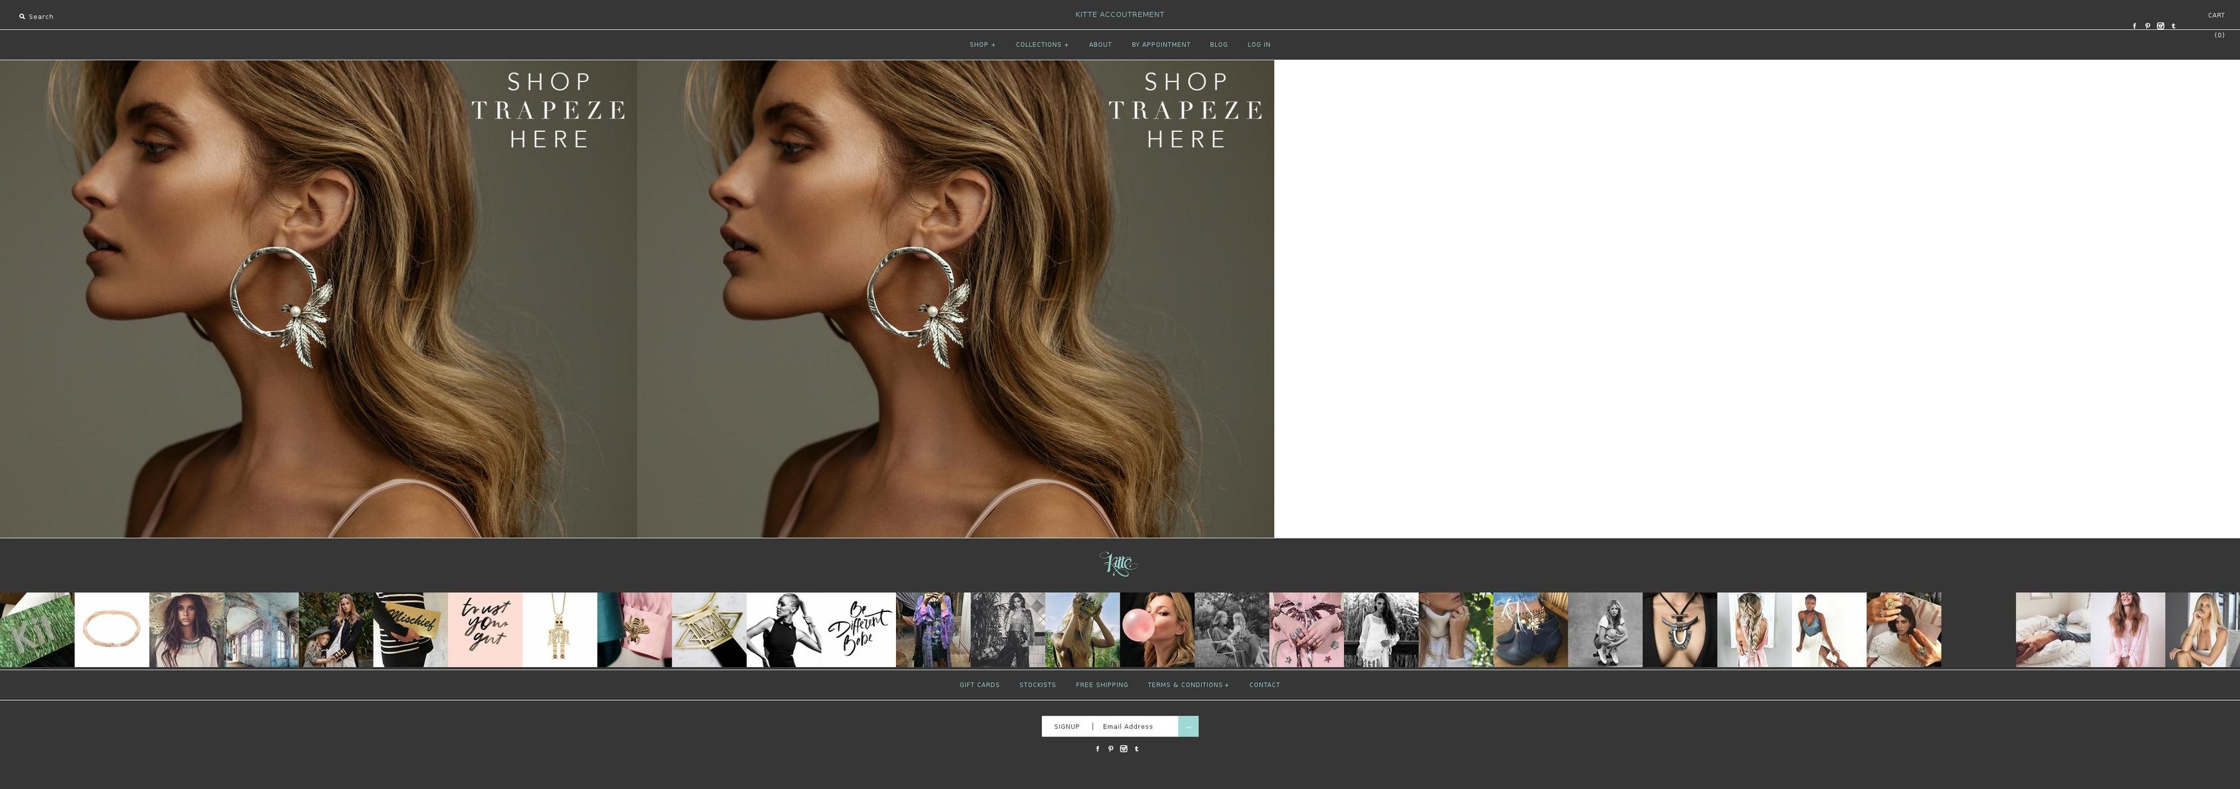Screen dimensions: 2240x789
Task: Click the cart item count (0)
Action: [x=2219, y=34]
